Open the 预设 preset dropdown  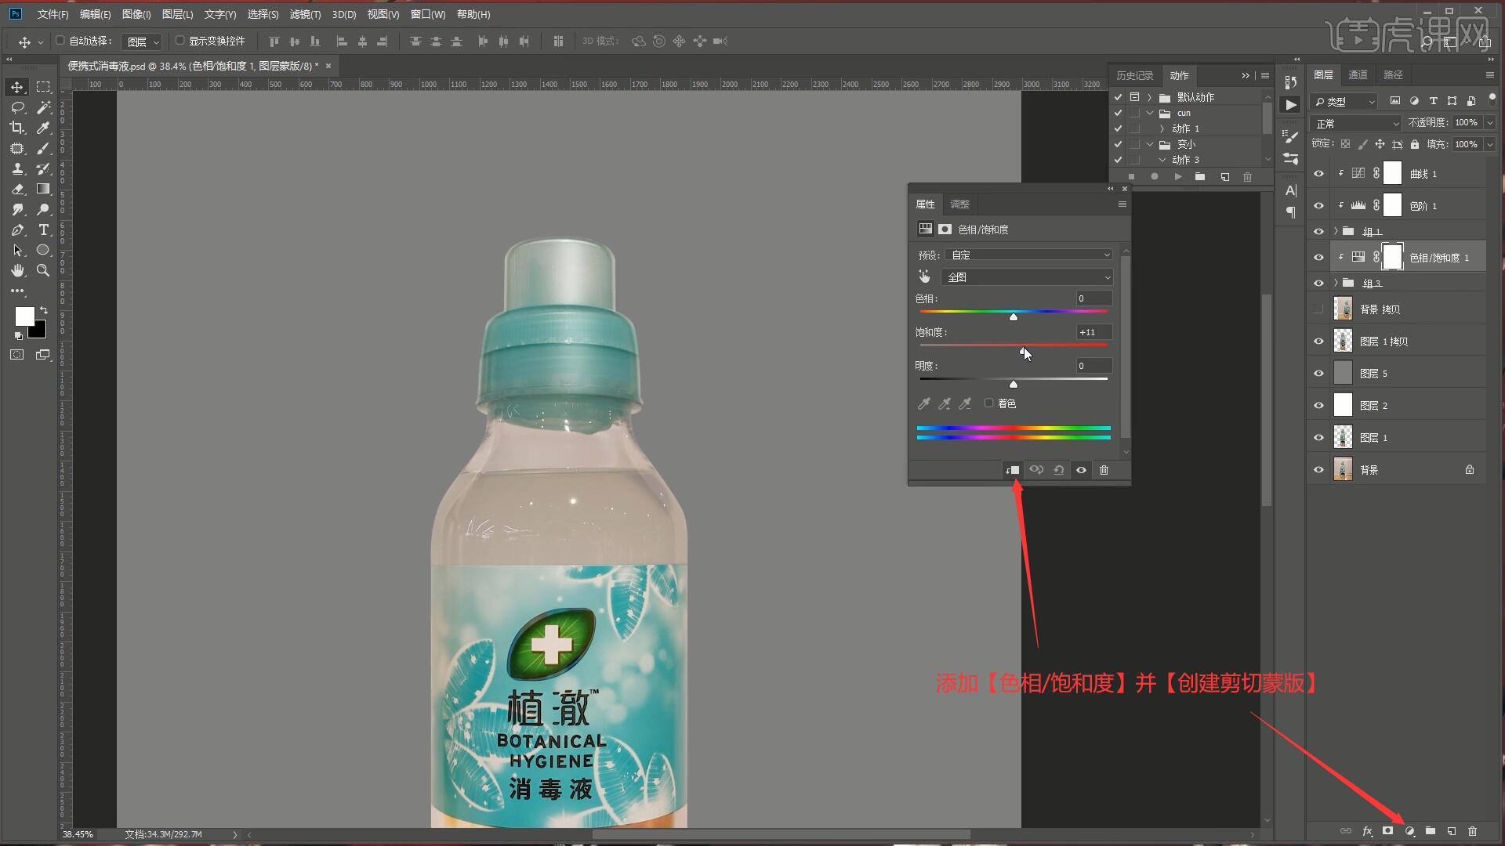[x=1028, y=255]
